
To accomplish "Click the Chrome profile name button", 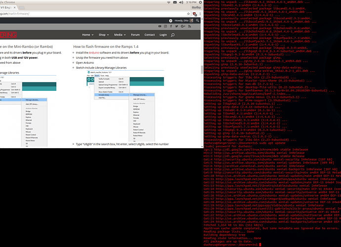I will pyautogui.click(x=196, y=7).
